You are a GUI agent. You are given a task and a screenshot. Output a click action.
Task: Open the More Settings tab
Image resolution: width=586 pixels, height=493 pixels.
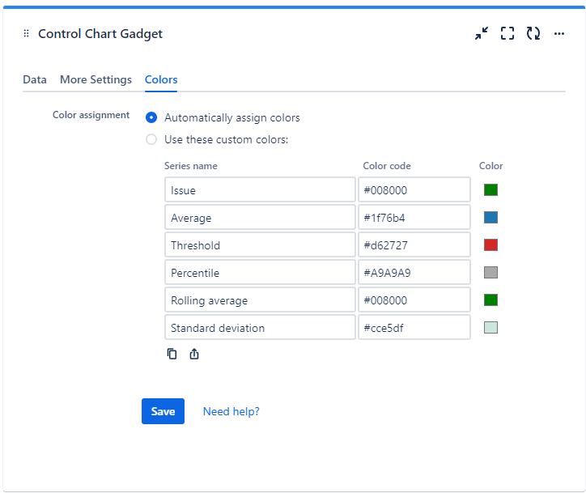pyautogui.click(x=96, y=79)
